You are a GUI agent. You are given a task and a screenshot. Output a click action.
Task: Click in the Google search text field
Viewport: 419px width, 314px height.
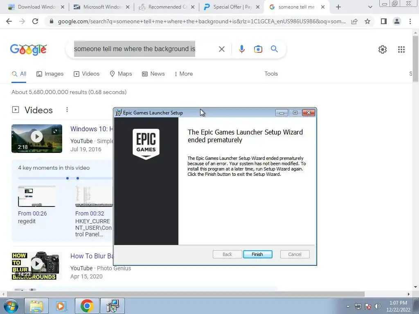(x=134, y=49)
